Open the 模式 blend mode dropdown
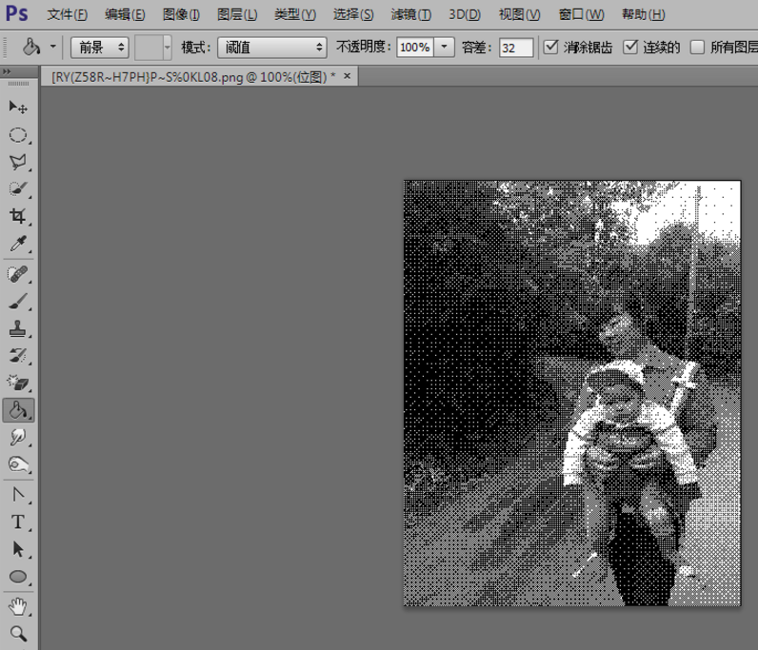The height and width of the screenshot is (650, 758). click(x=272, y=48)
